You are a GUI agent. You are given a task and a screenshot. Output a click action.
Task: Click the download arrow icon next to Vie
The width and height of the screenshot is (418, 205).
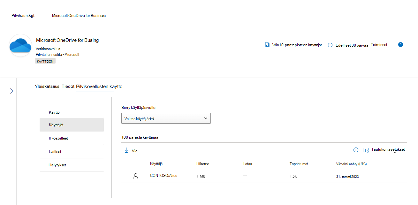(x=126, y=150)
